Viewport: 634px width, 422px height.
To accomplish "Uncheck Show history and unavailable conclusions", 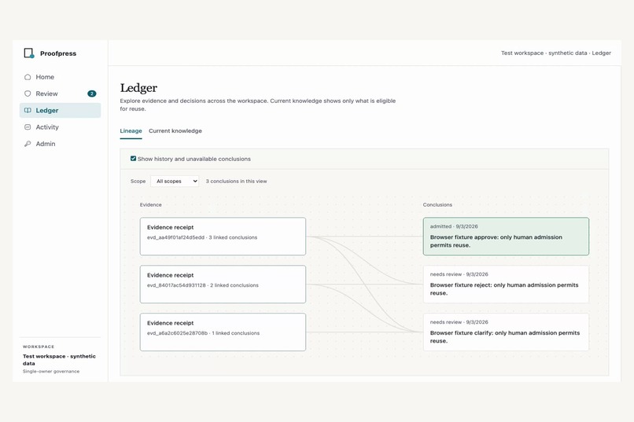I will (133, 159).
